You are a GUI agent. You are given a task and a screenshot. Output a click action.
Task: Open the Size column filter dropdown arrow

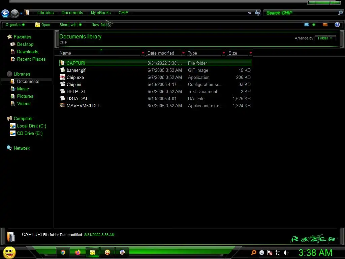click(251, 53)
